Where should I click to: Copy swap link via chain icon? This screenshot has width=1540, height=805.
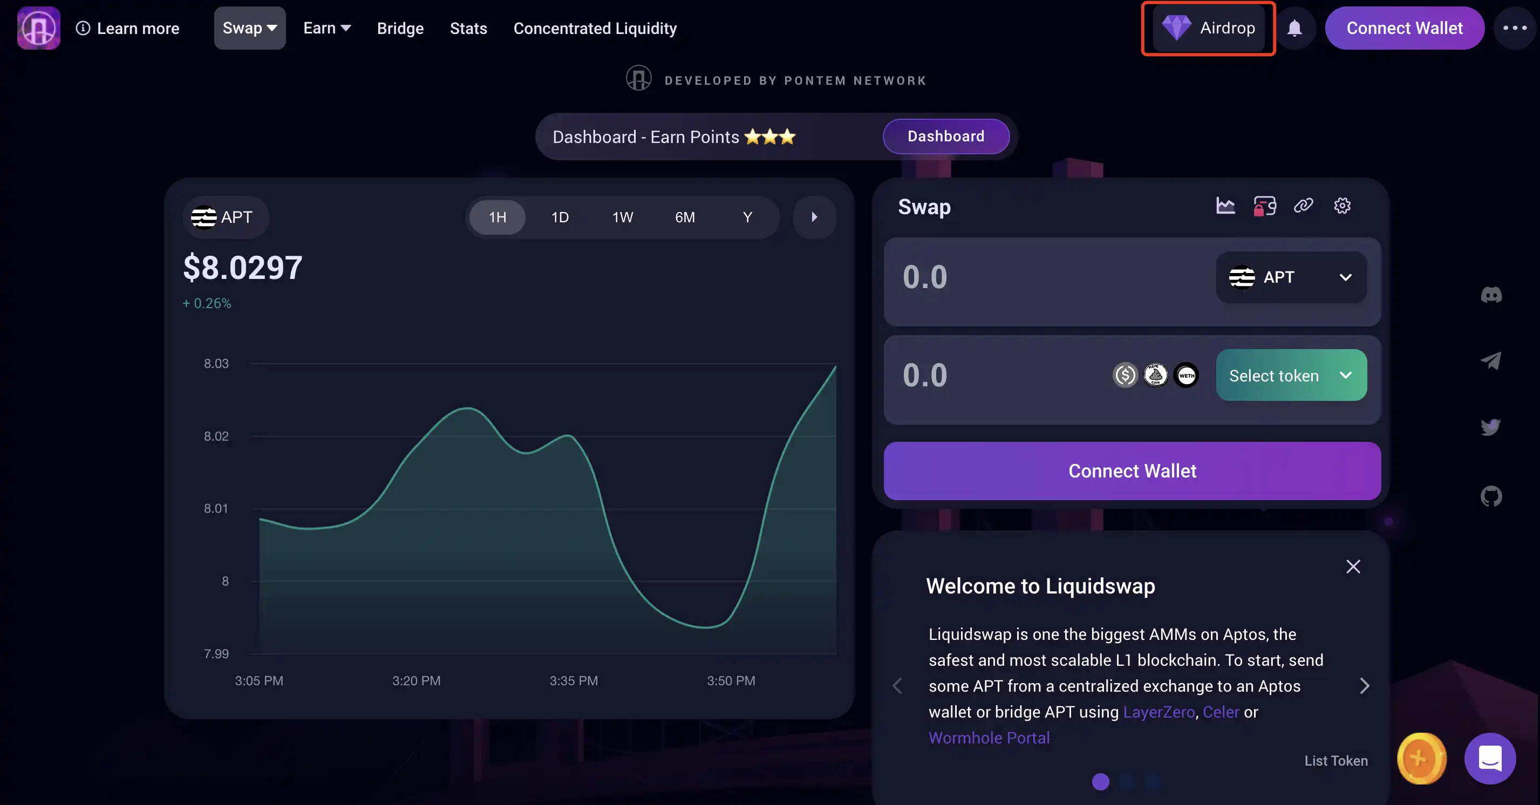1303,206
